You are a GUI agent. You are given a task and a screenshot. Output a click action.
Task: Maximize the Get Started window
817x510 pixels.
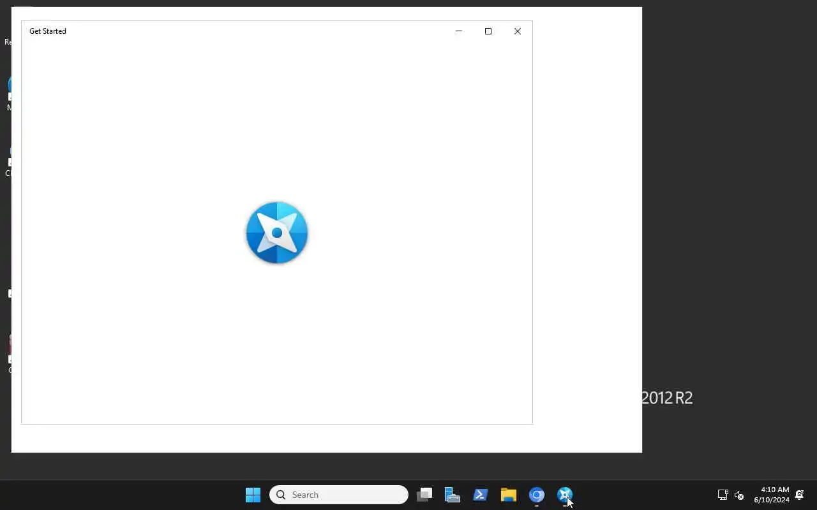[x=488, y=31]
